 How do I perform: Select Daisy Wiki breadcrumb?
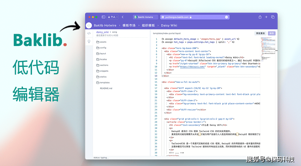click(x=169, y=25)
